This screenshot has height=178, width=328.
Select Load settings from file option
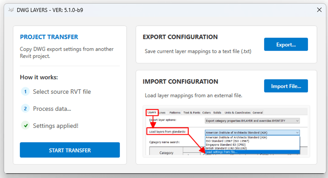(222, 152)
